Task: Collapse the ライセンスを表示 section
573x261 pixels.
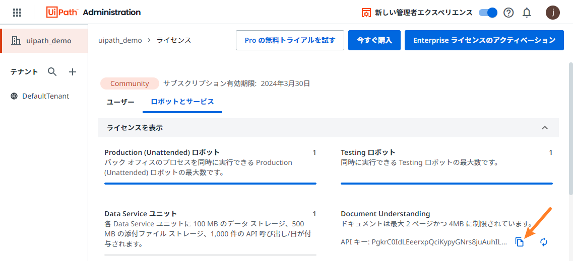Action: pos(545,128)
